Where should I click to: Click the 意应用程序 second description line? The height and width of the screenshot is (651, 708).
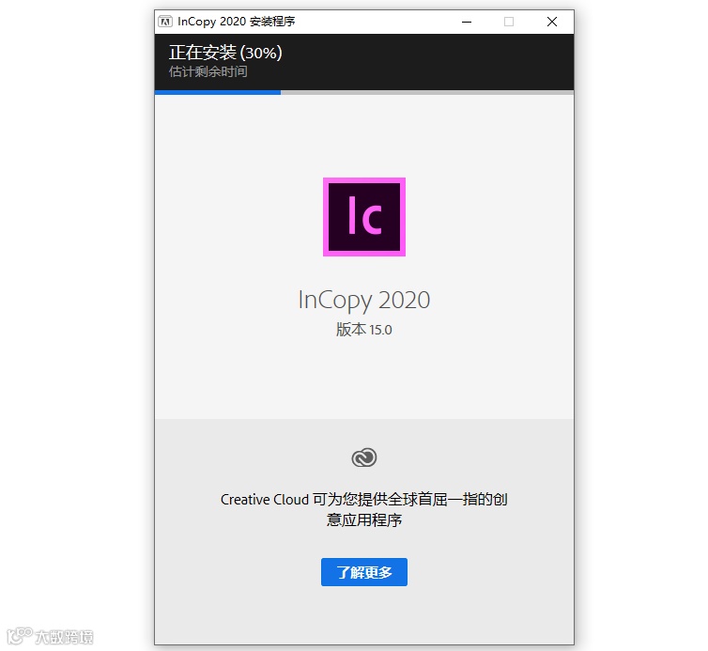pyautogui.click(x=364, y=520)
